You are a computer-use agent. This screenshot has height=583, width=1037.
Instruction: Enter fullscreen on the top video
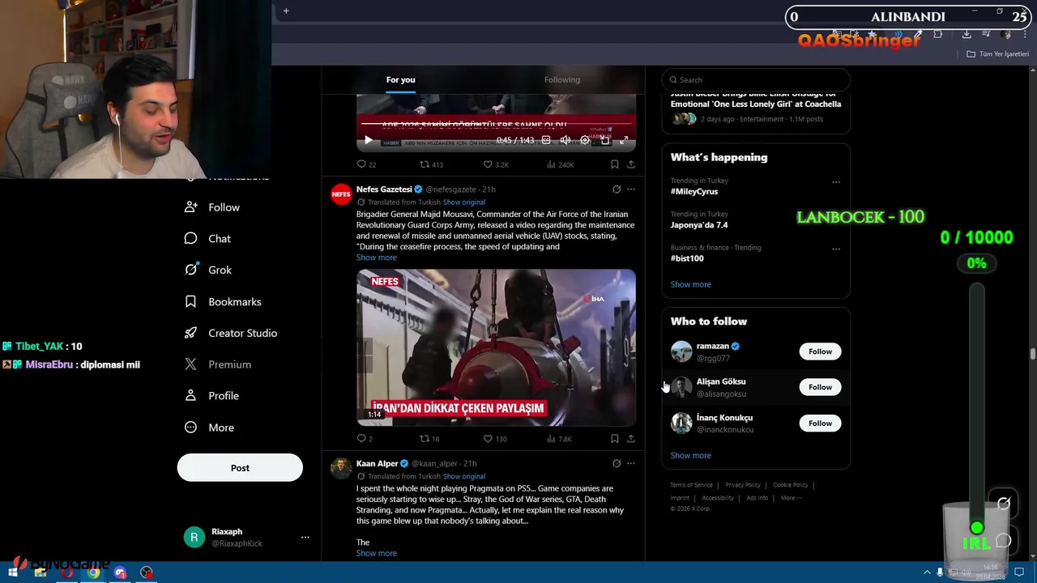[624, 140]
